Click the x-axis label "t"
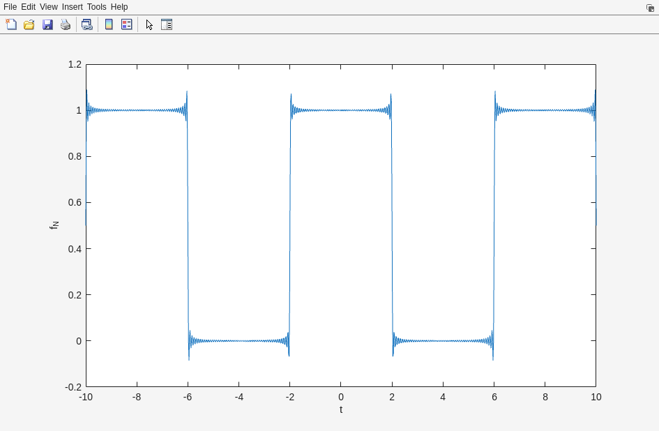Viewport: 659px width, 431px height. 341,409
